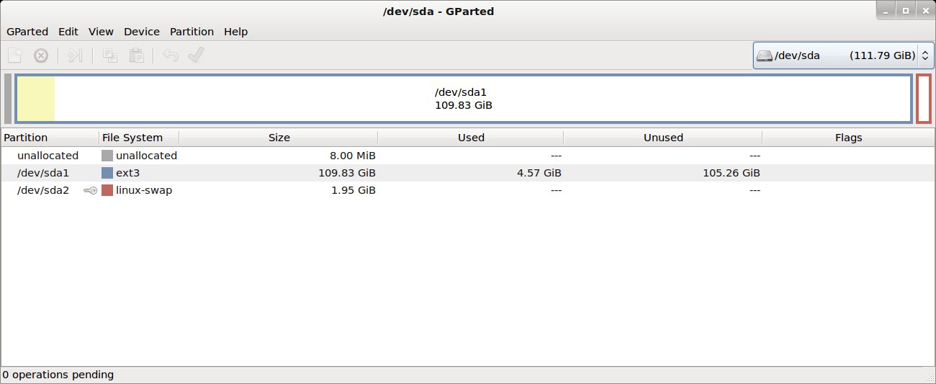Image resolution: width=936 pixels, height=384 pixels.
Task: Open the GParted menu
Action: [27, 32]
